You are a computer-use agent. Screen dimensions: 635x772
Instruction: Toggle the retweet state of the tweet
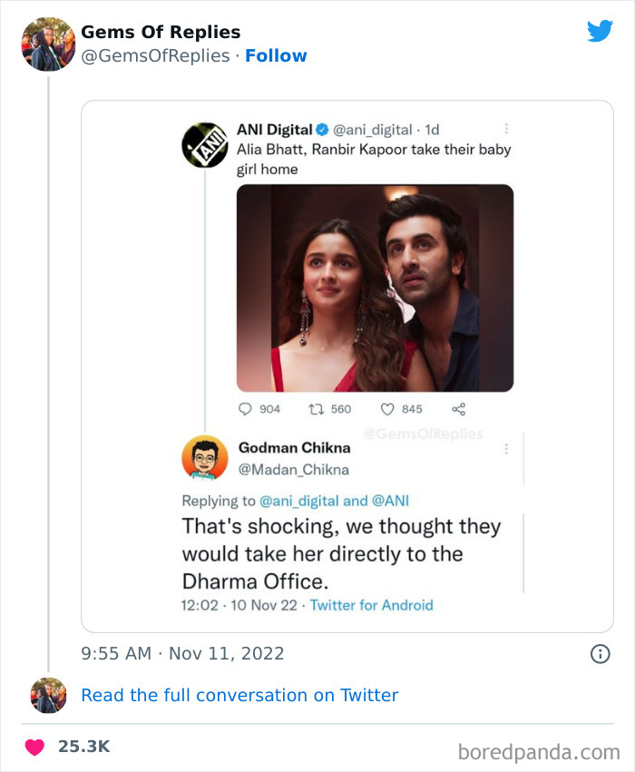coord(316,408)
